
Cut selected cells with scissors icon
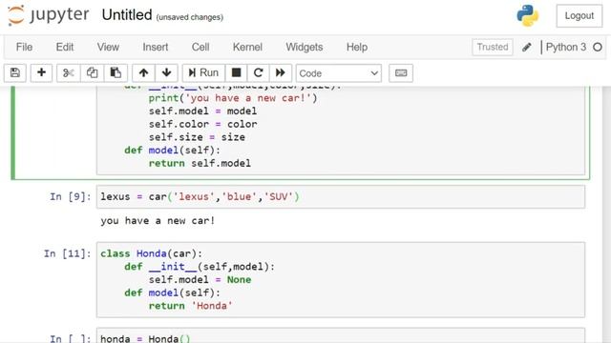pos(69,72)
